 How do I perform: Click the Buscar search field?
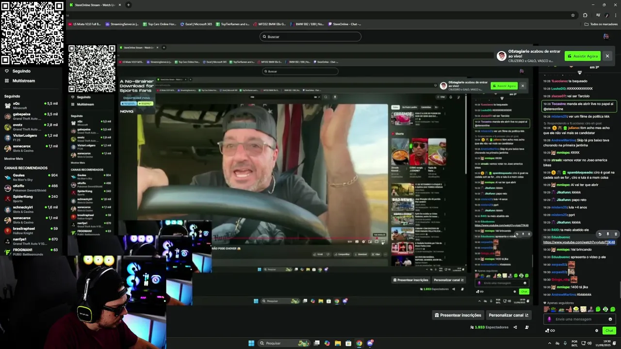[x=310, y=36]
